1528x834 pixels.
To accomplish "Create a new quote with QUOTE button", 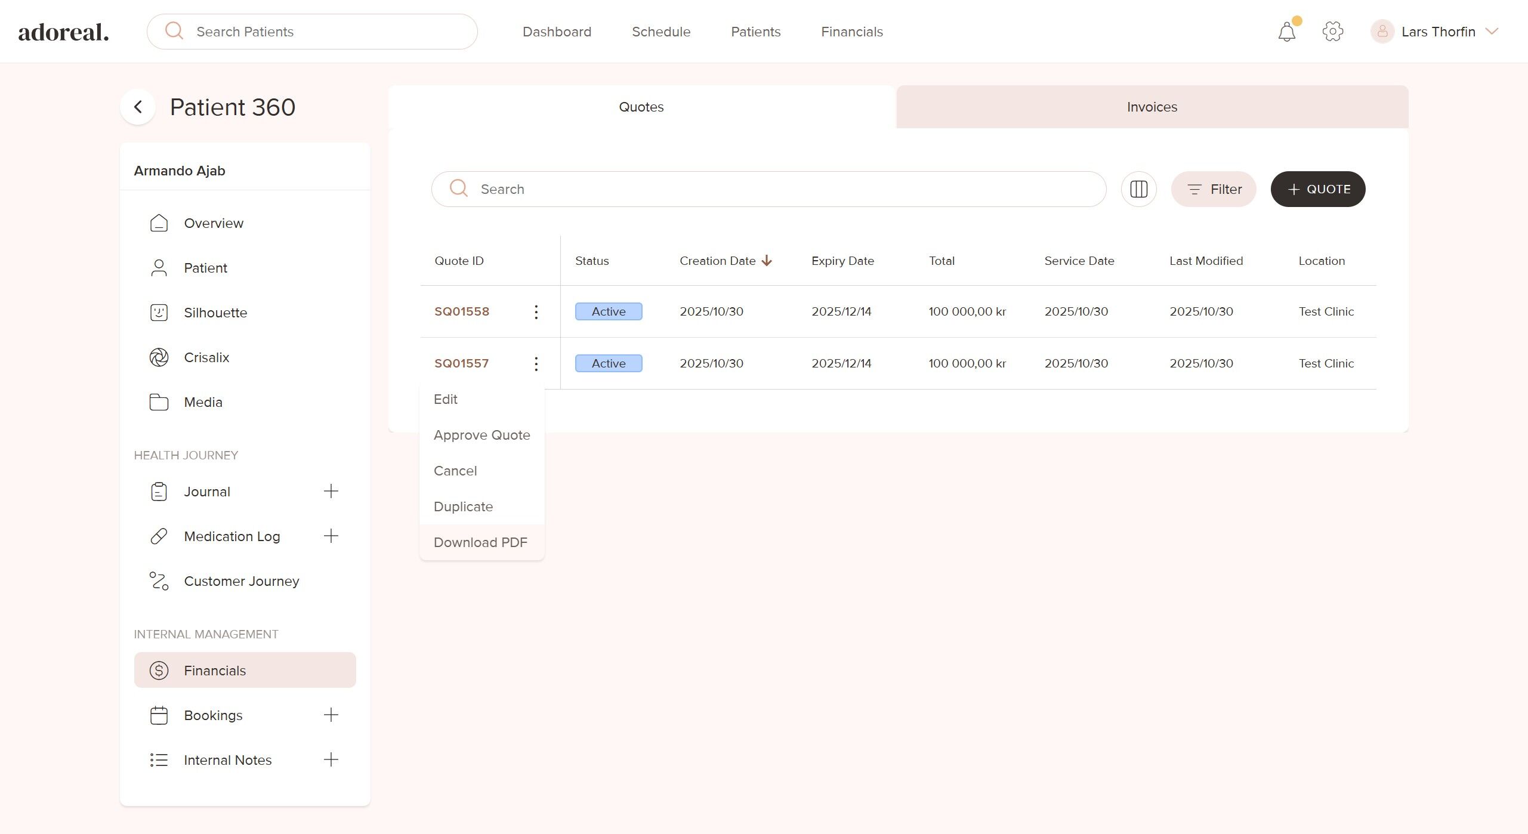I will coord(1317,189).
